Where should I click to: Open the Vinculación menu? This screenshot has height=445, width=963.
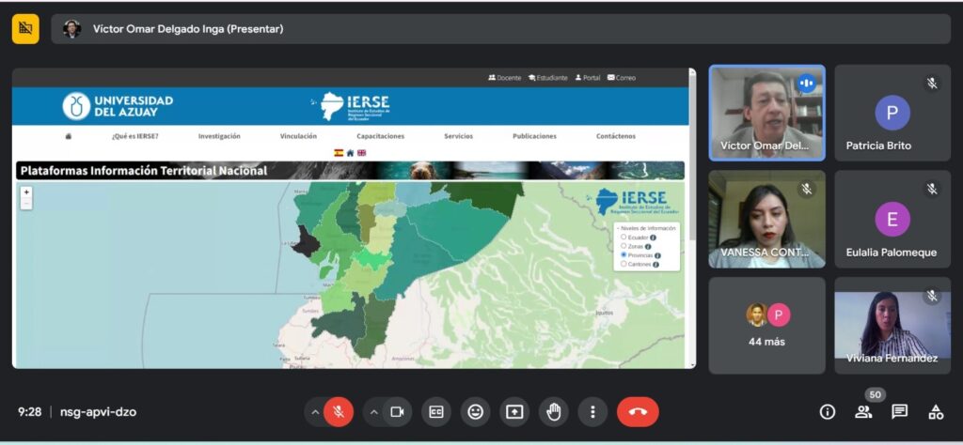298,136
